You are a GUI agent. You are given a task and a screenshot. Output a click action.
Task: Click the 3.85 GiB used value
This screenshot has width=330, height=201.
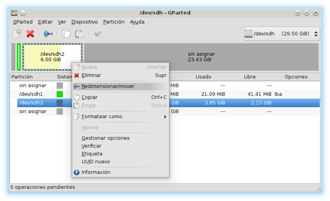point(214,103)
